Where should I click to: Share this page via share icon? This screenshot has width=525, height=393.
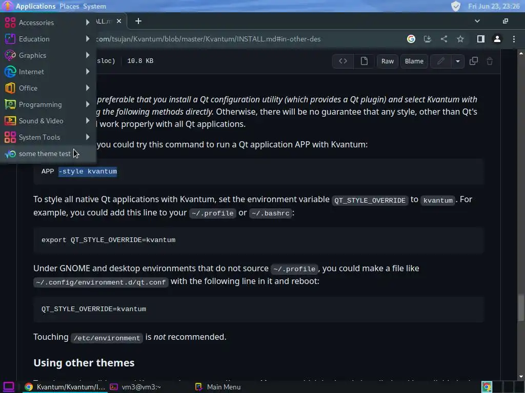click(444, 39)
